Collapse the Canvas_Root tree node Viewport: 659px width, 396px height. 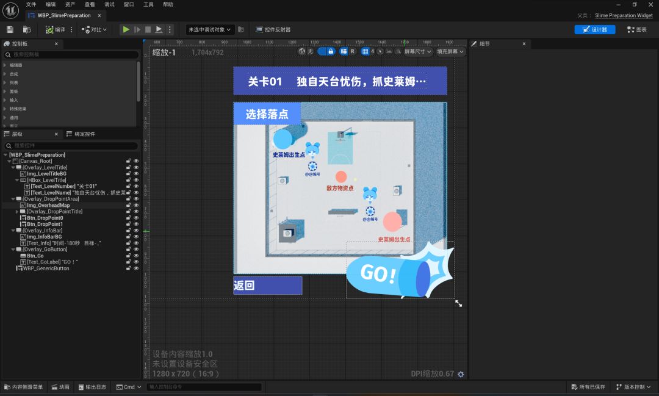tap(9, 161)
